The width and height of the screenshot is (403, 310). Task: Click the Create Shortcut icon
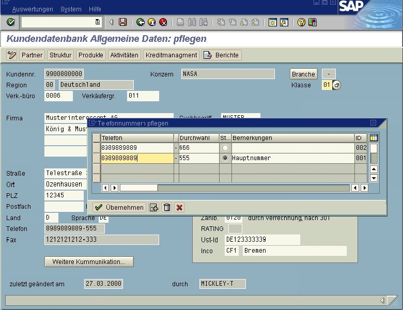pos(284,22)
